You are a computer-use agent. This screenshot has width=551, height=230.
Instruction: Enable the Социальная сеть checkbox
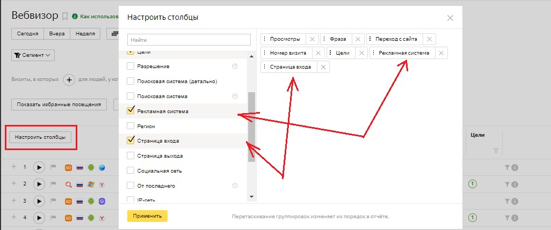pos(130,170)
